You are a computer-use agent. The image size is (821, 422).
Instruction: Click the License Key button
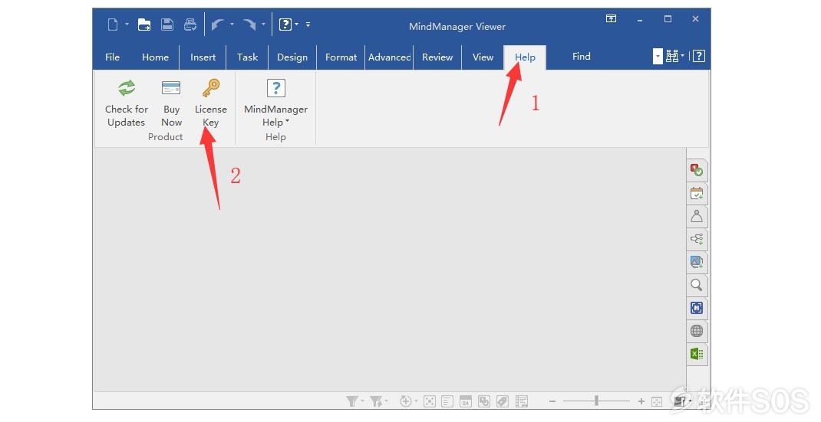coord(210,103)
